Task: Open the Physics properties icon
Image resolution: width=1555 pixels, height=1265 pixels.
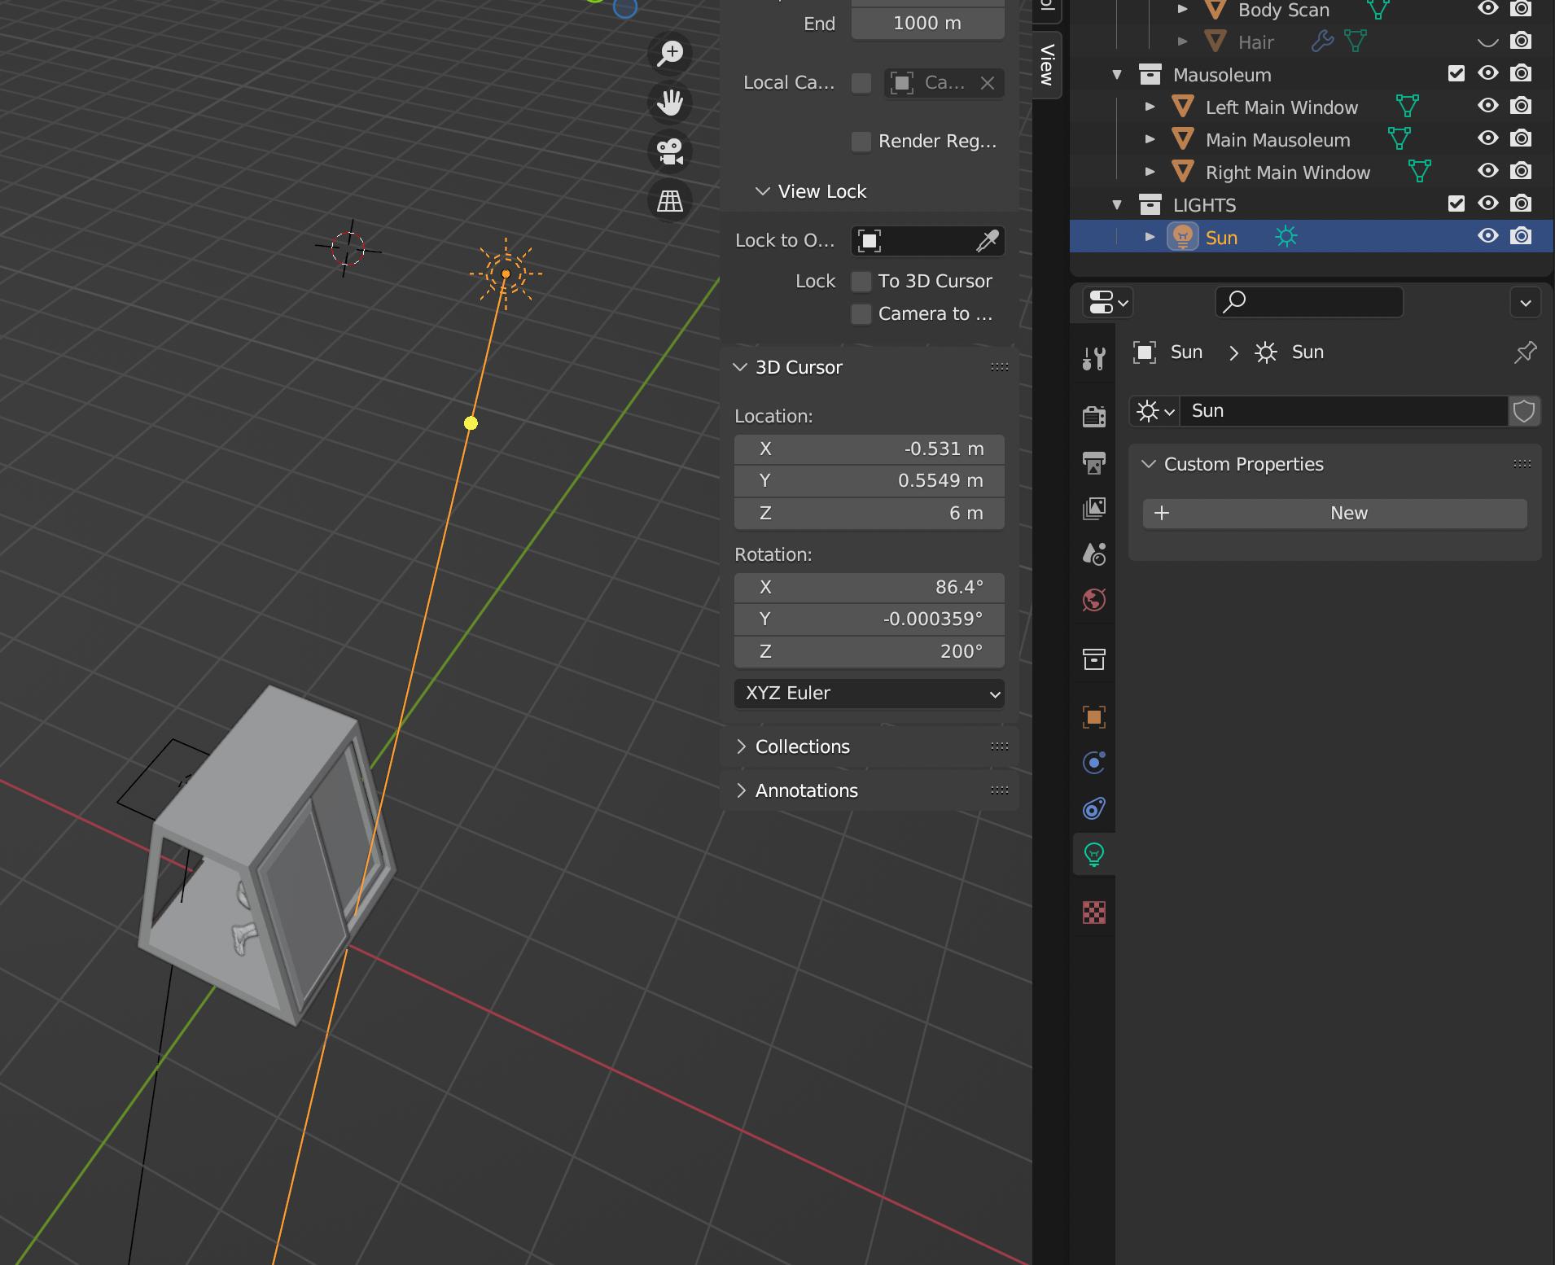Action: (1093, 763)
